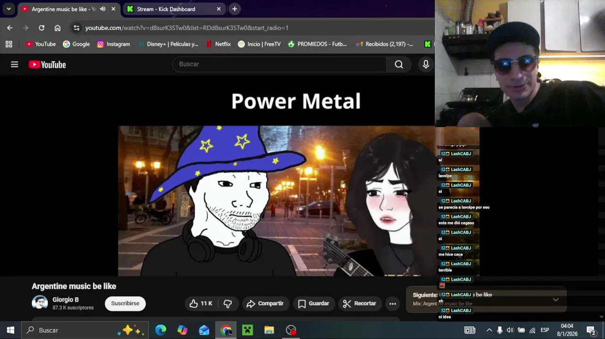The image size is (605, 339).
Task: Open the Disney+ bookmark
Action: click(168, 44)
